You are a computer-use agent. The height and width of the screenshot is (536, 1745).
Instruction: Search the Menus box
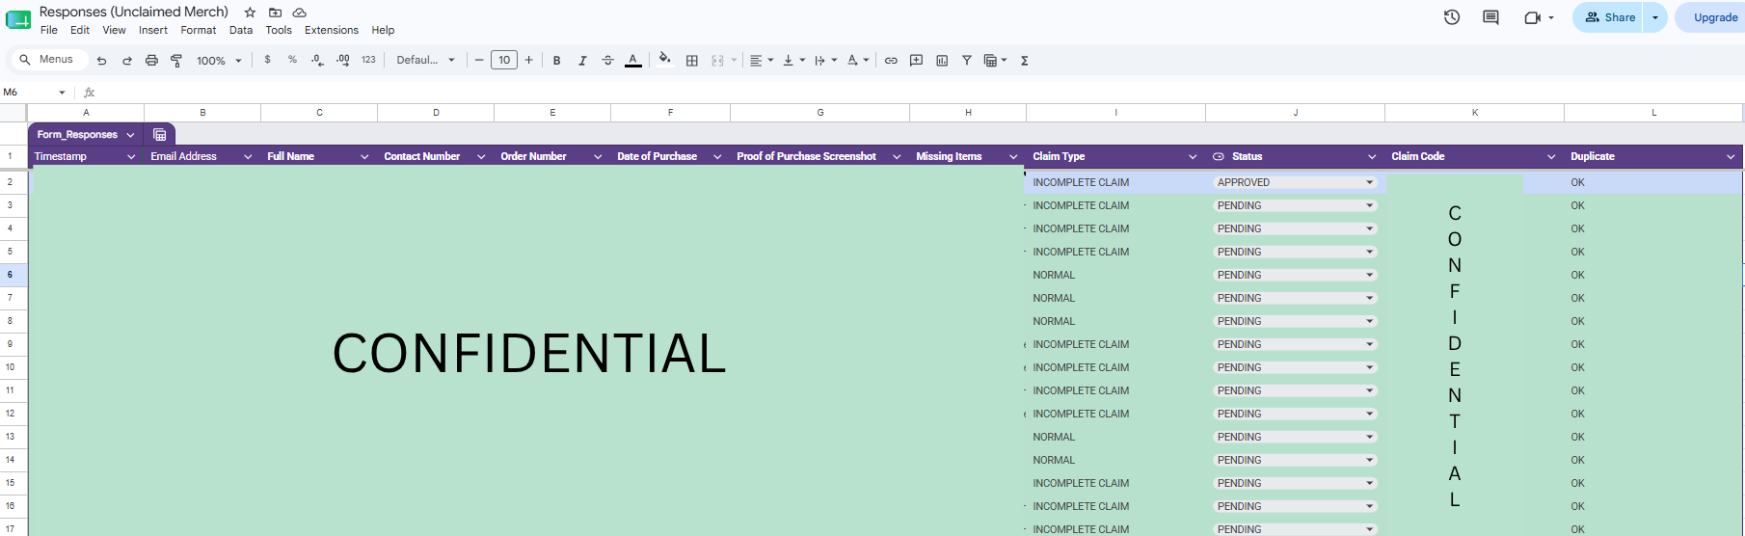49,60
